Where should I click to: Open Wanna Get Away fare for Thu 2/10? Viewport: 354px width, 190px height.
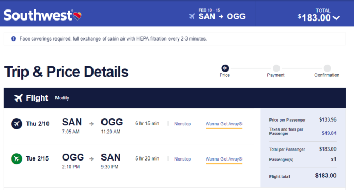tap(223, 124)
